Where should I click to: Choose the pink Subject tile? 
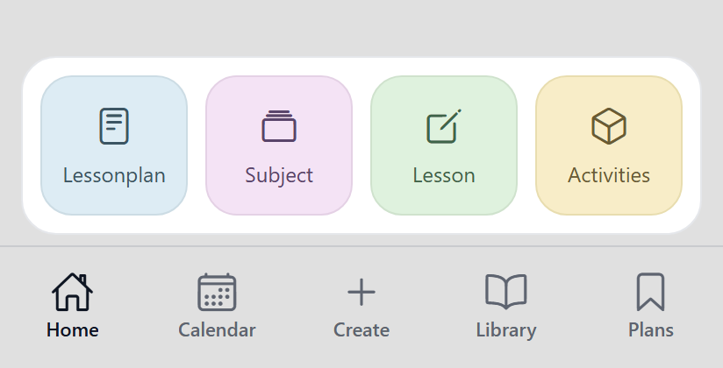(x=279, y=145)
